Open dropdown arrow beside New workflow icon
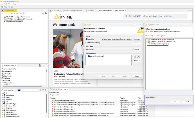The image size is (194, 118). click(4, 7)
